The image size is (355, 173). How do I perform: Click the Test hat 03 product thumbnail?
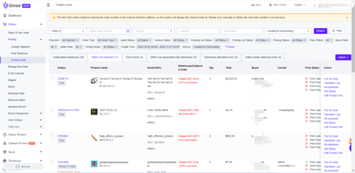[x=94, y=81]
